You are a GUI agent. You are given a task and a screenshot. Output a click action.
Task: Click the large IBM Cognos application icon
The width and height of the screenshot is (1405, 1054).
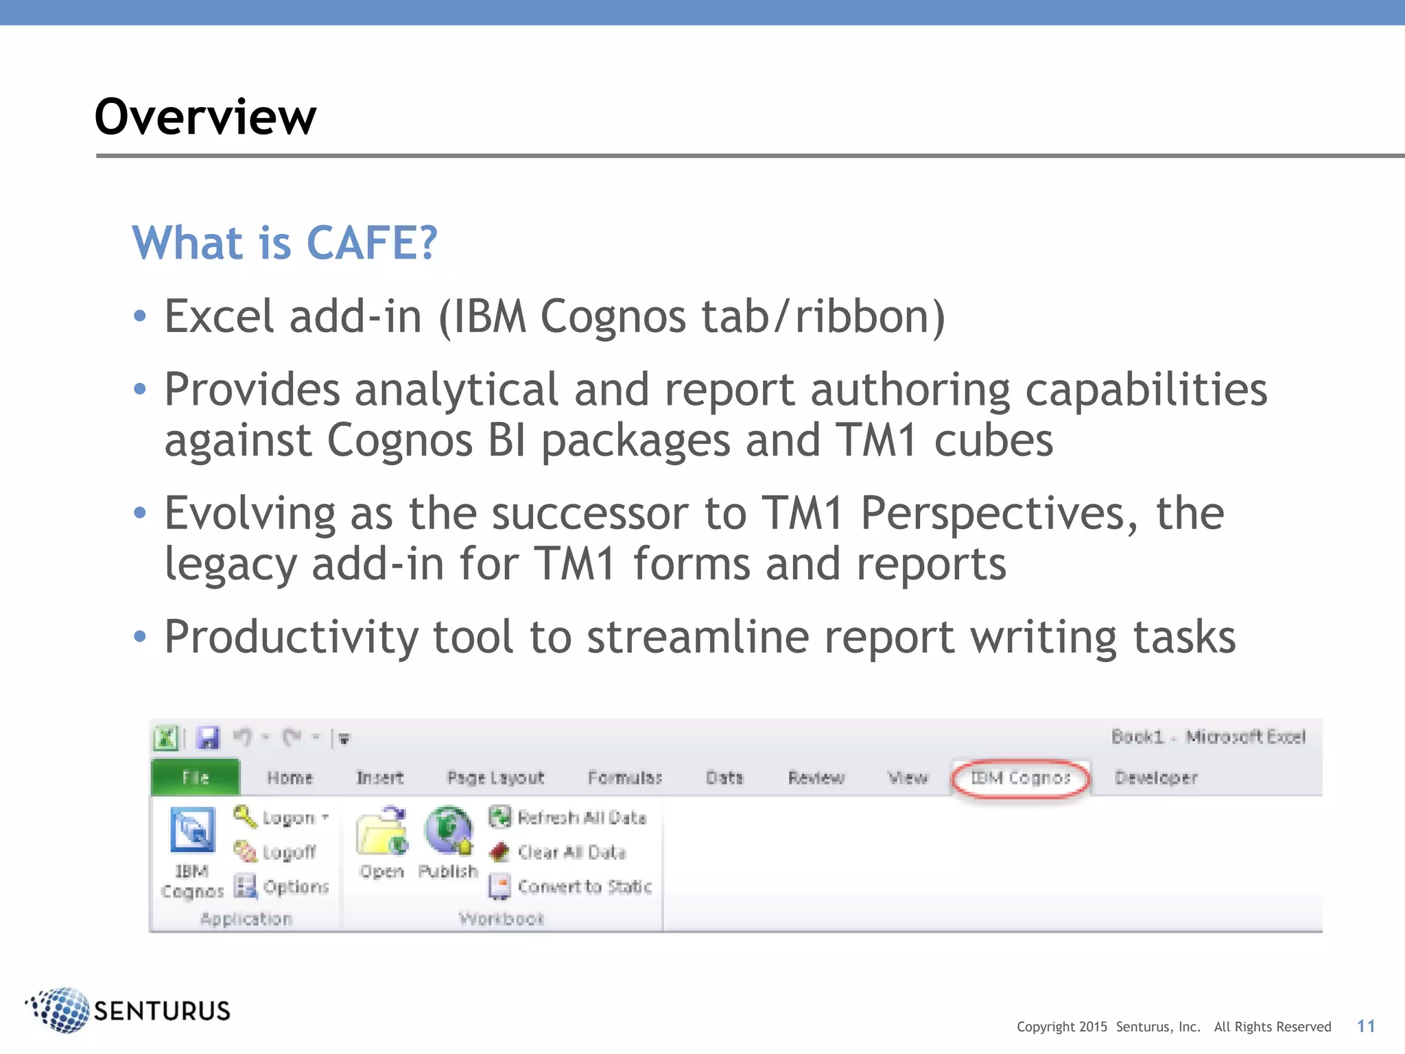[x=192, y=830]
